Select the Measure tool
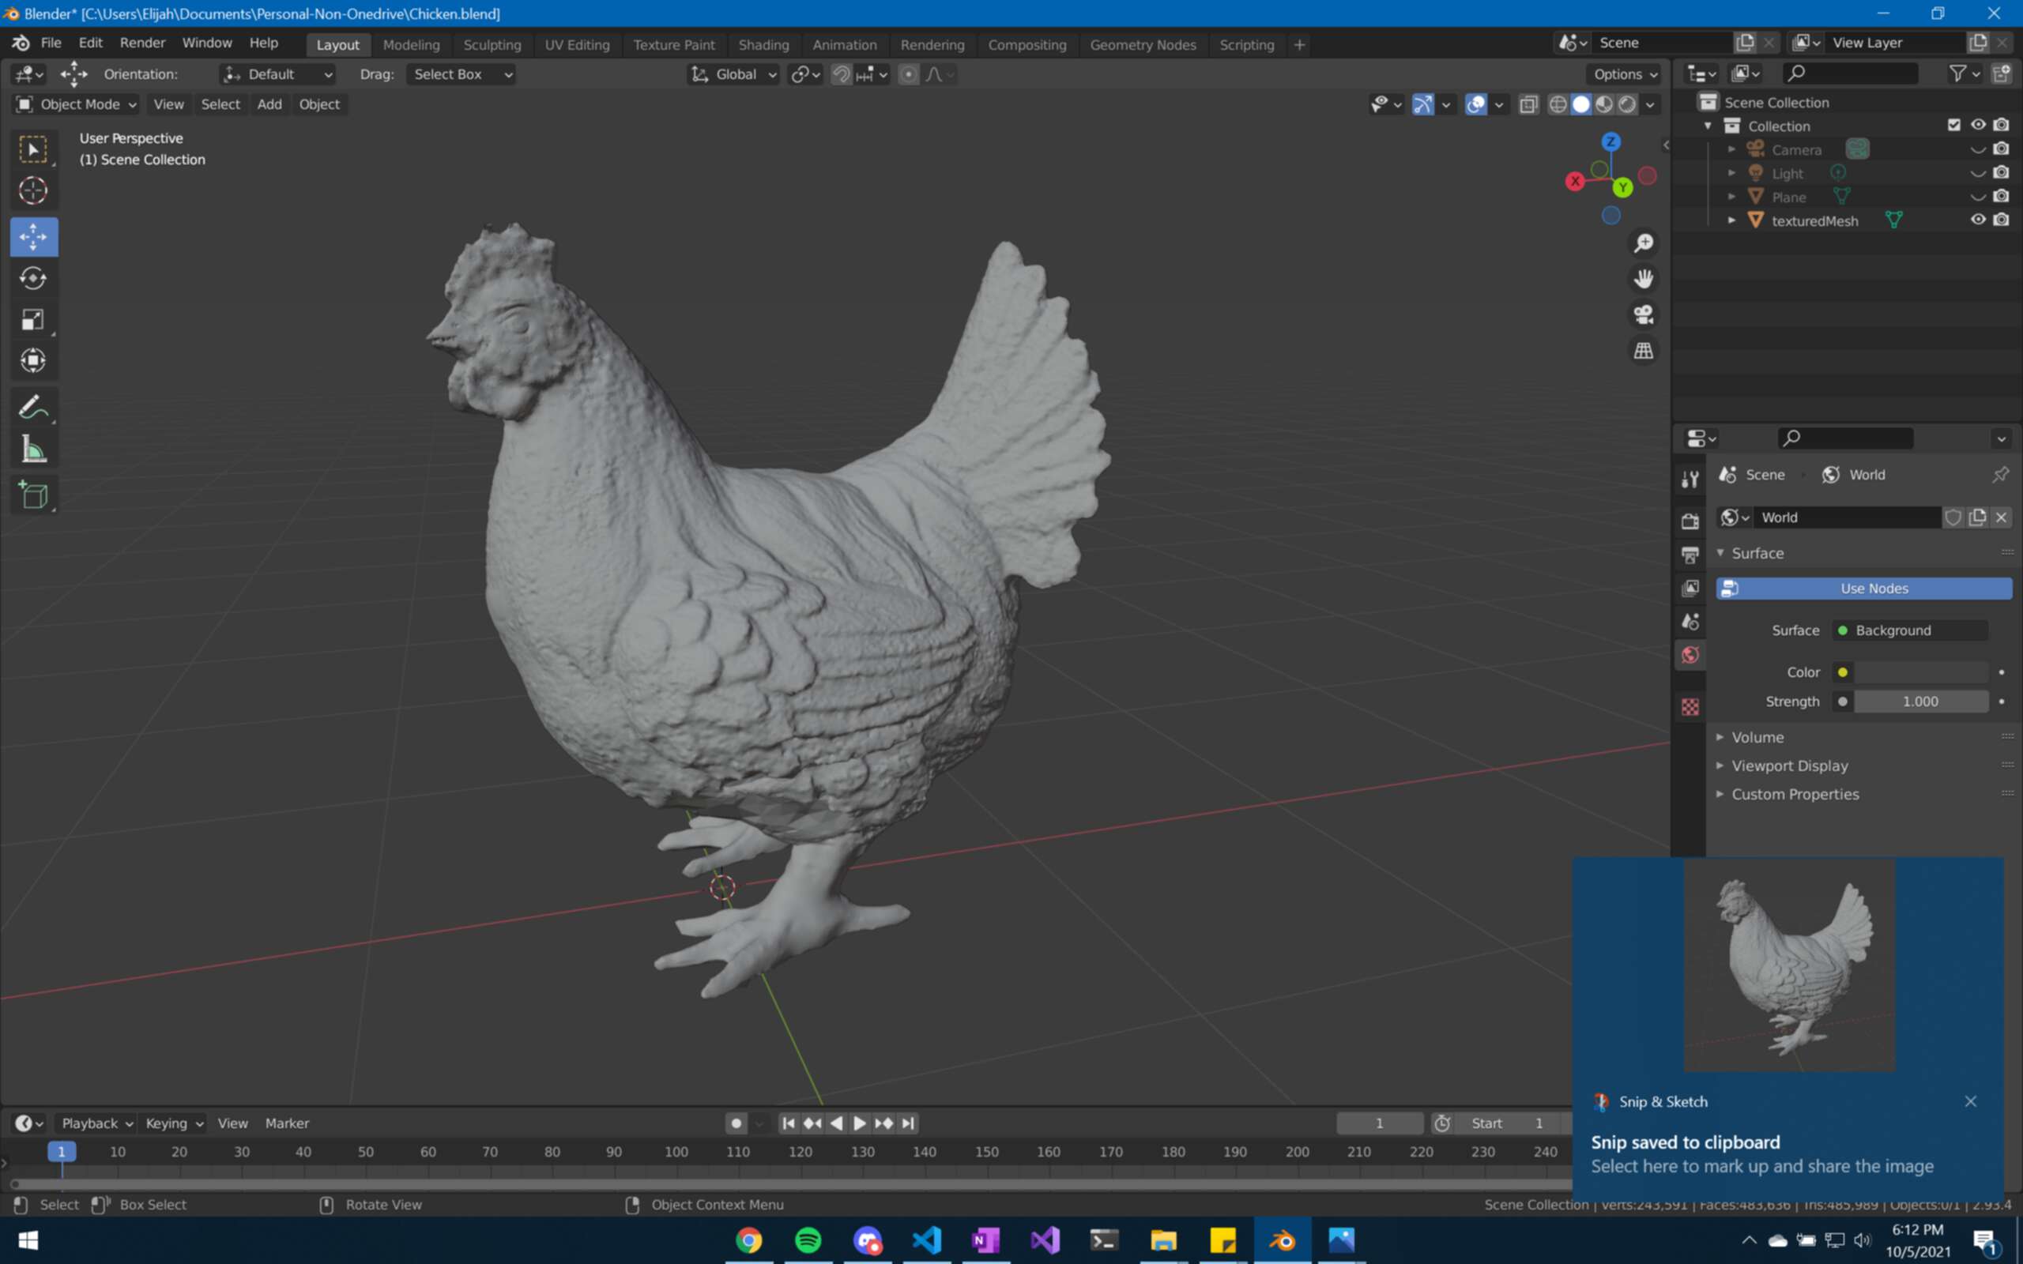Screen dimensions: 2023x1264 [33, 450]
